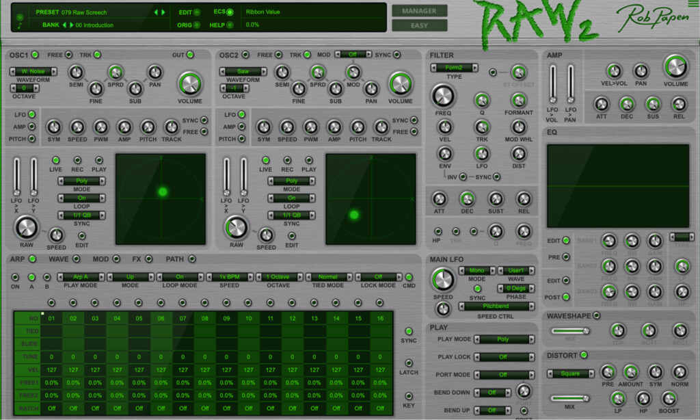Click the OSC2 Sub knob
The height and width of the screenshot is (420, 700).
[335, 89]
